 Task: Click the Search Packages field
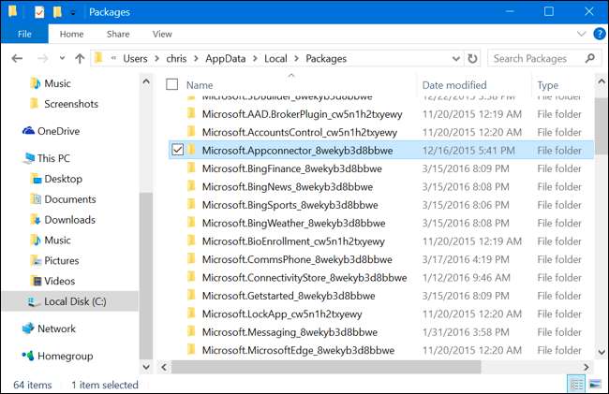543,59
